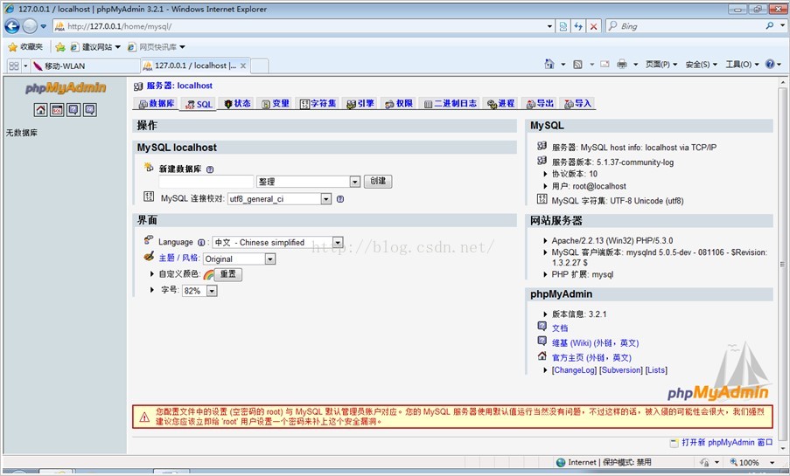This screenshot has width=790, height=476.
Task: Refresh the page with the refresh icon
Action: click(x=578, y=26)
